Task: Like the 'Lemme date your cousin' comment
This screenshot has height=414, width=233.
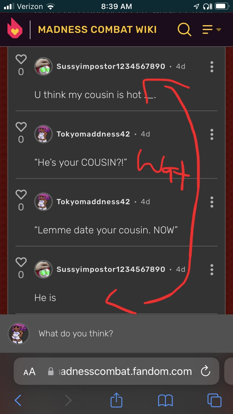Action: coord(21,195)
